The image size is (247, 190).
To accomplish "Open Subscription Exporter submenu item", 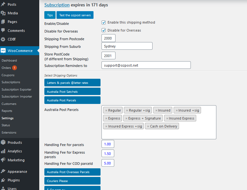I will (16, 89).
